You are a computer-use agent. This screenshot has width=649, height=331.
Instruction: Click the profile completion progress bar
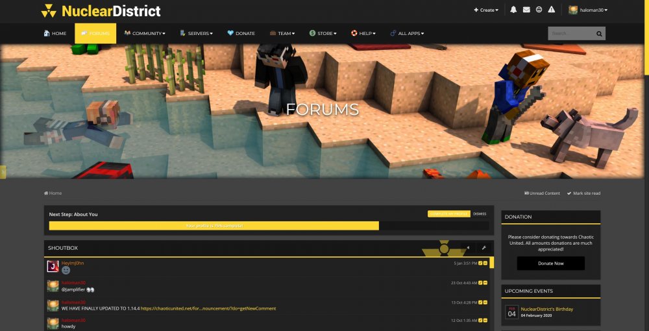[269, 226]
